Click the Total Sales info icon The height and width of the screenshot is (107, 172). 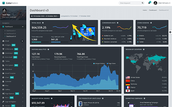43,23
